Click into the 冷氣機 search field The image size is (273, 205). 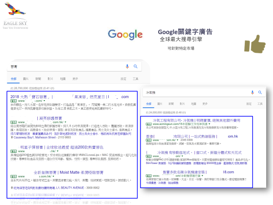pos(204,92)
